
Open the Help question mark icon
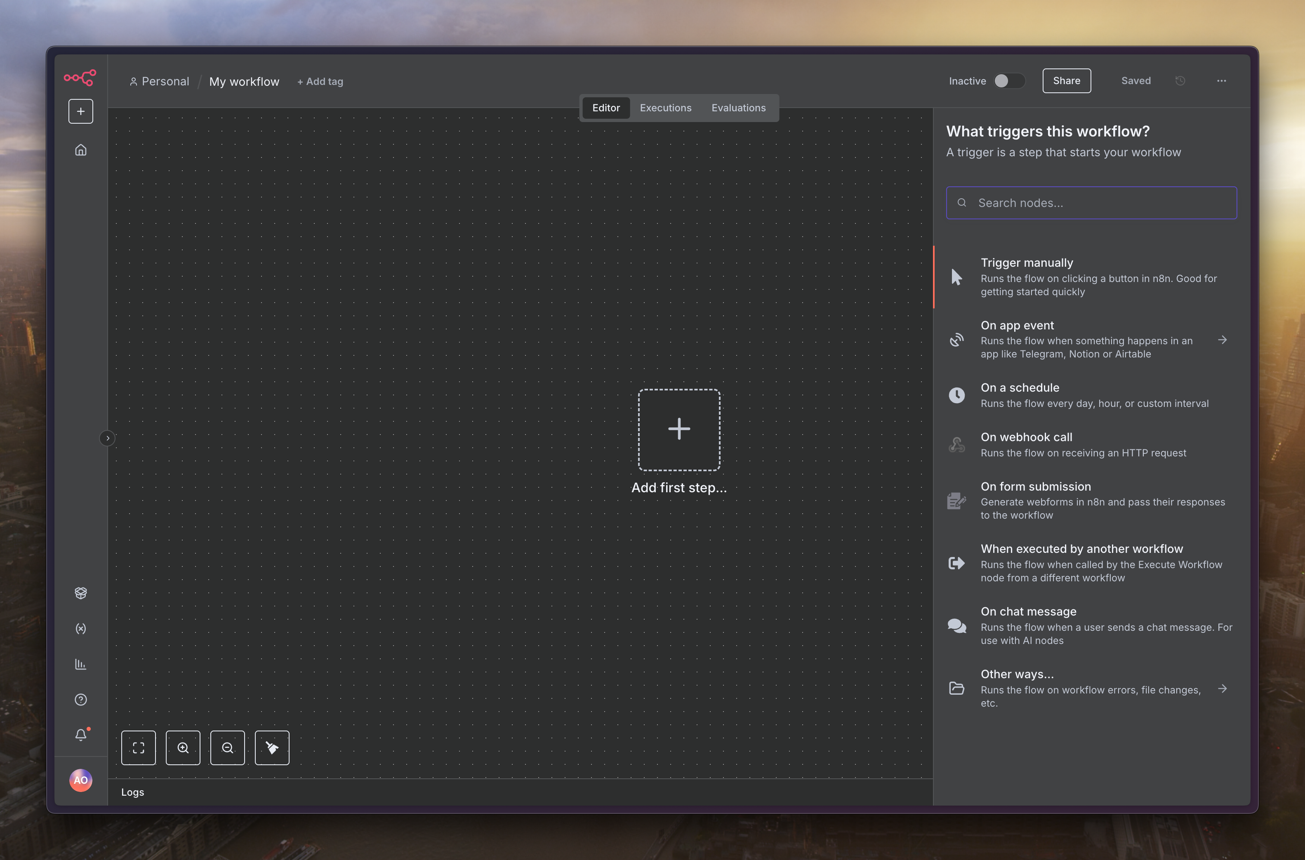click(81, 700)
